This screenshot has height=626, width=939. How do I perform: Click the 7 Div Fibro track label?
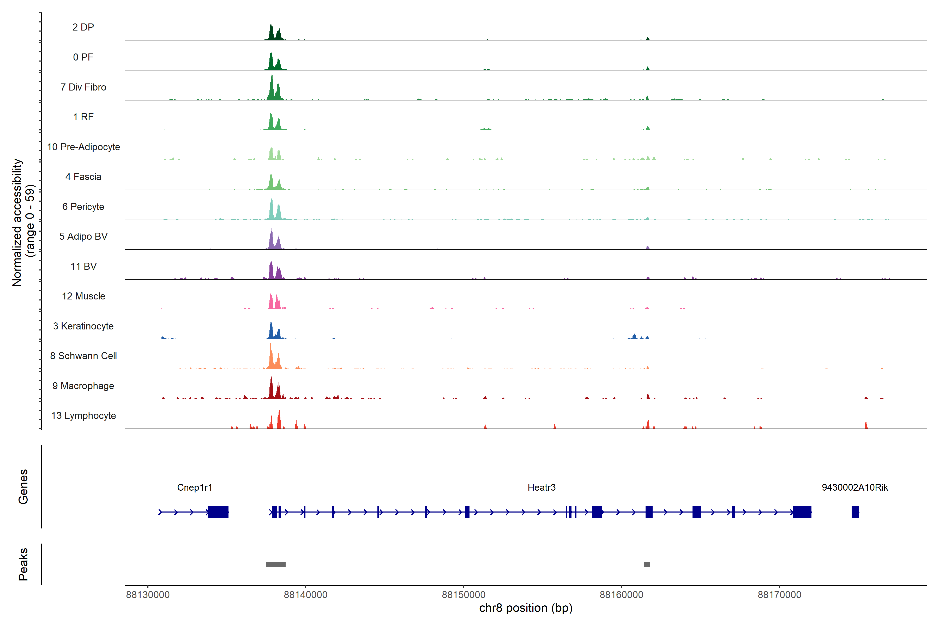[83, 87]
